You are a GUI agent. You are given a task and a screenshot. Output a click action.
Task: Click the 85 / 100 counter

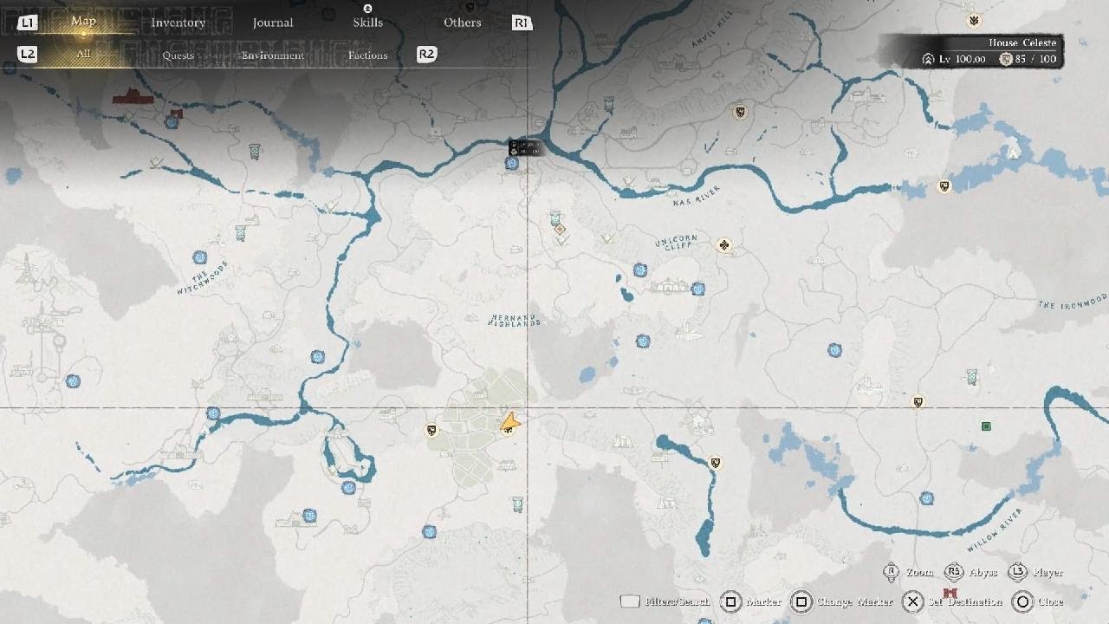(x=1036, y=59)
